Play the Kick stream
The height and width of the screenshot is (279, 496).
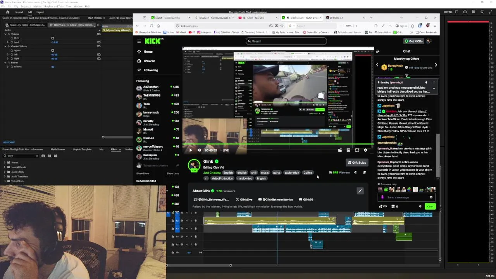[190, 150]
